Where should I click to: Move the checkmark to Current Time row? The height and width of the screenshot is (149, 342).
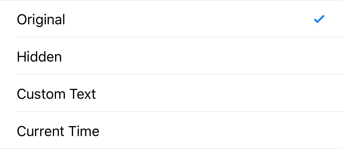(171, 130)
